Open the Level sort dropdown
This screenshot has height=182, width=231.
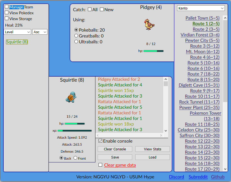[x=17, y=32]
